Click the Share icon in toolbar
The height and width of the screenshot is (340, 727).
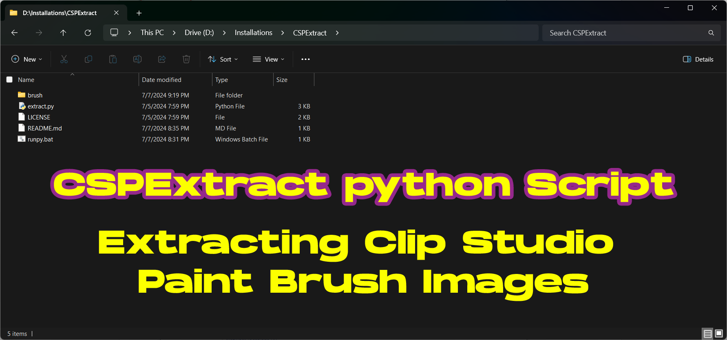point(162,59)
